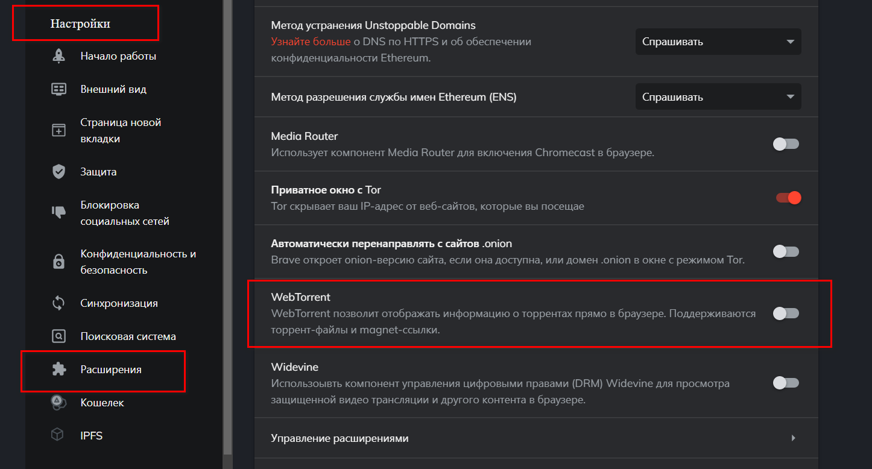Go to the IPFS settings section

click(x=91, y=435)
